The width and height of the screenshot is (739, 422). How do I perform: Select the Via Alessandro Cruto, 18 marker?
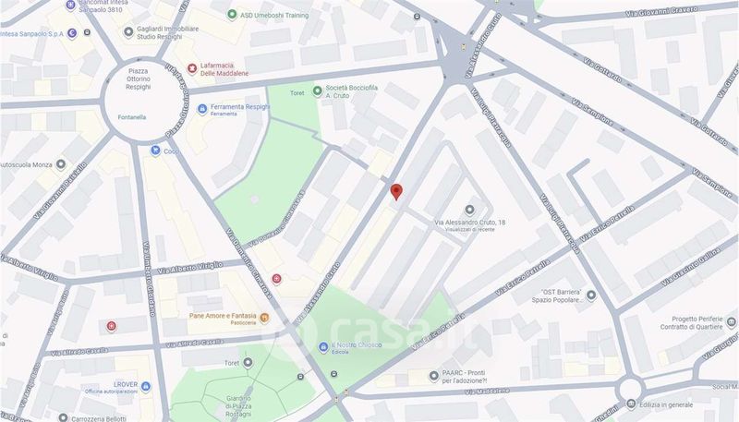point(469,210)
